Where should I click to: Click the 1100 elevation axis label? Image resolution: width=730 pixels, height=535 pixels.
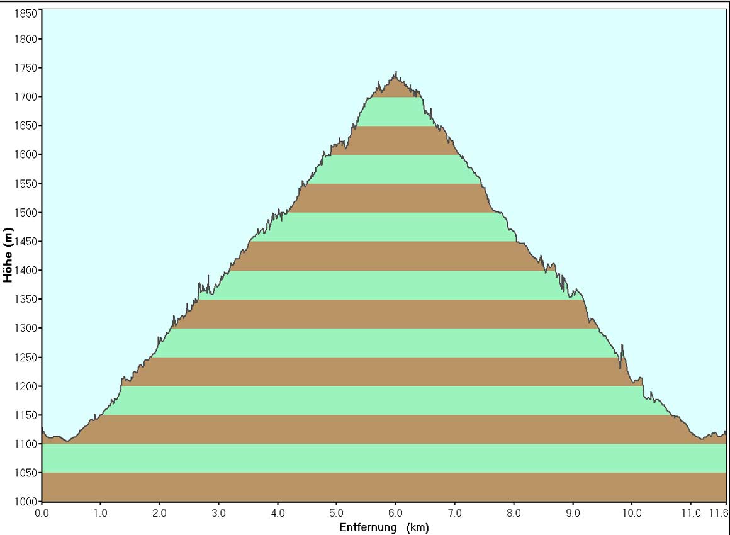coord(25,444)
